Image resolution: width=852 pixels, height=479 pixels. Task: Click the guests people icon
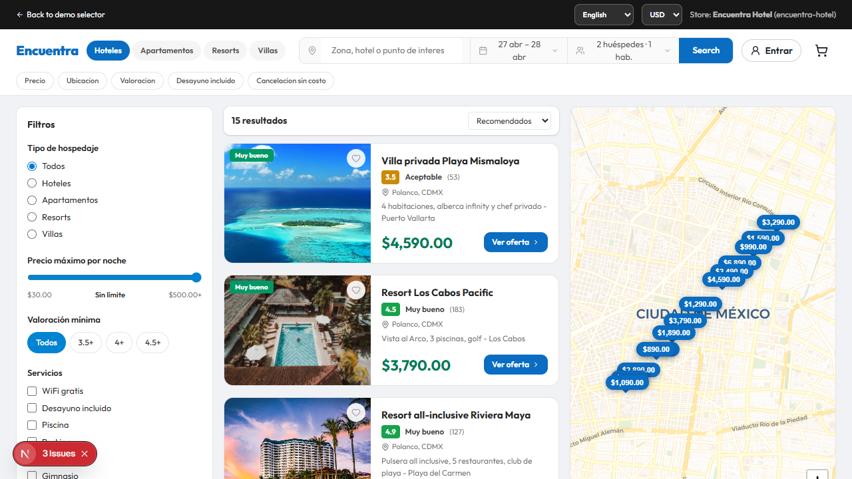(580, 51)
